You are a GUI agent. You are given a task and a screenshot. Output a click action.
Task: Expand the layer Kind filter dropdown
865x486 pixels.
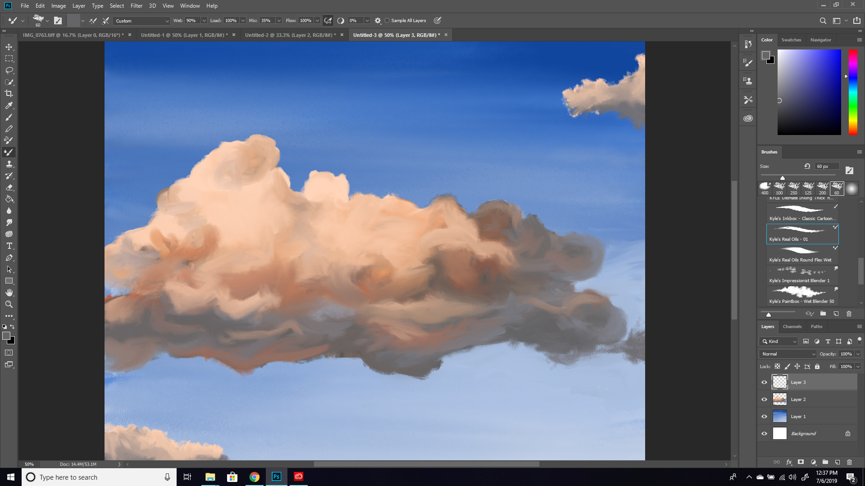click(779, 342)
